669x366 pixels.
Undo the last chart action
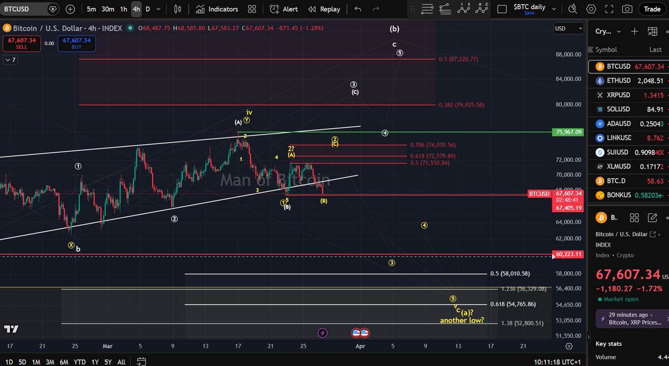(x=358, y=9)
